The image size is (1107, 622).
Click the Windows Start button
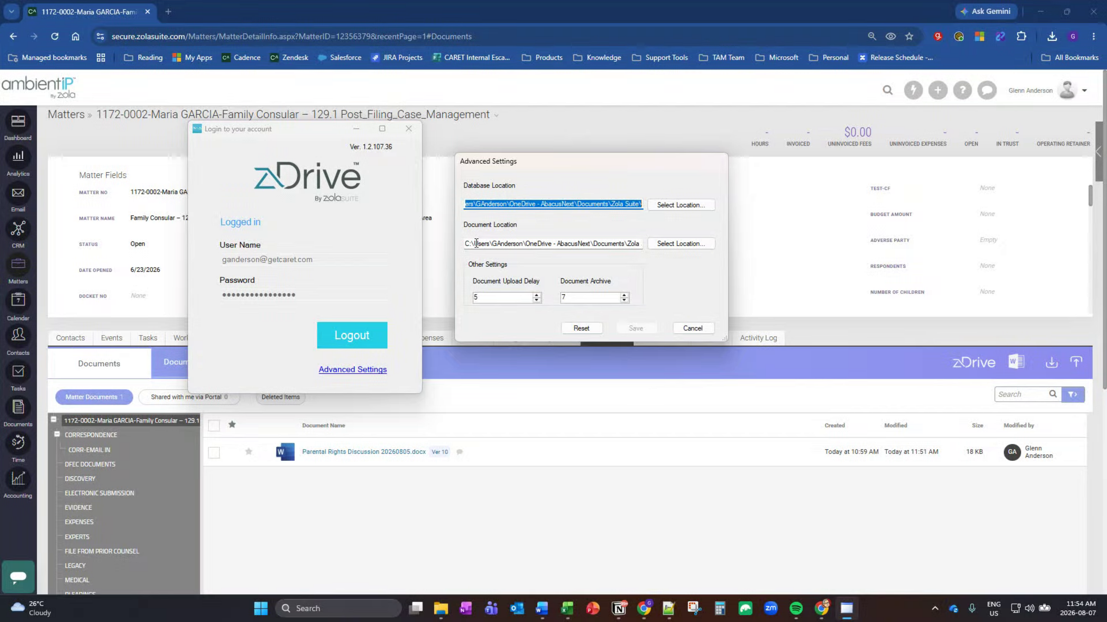coord(261,608)
